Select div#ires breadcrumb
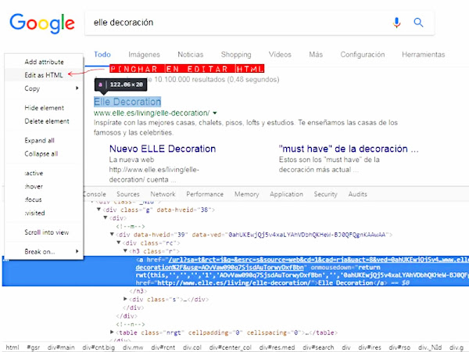469x352 pixels. [370, 347]
